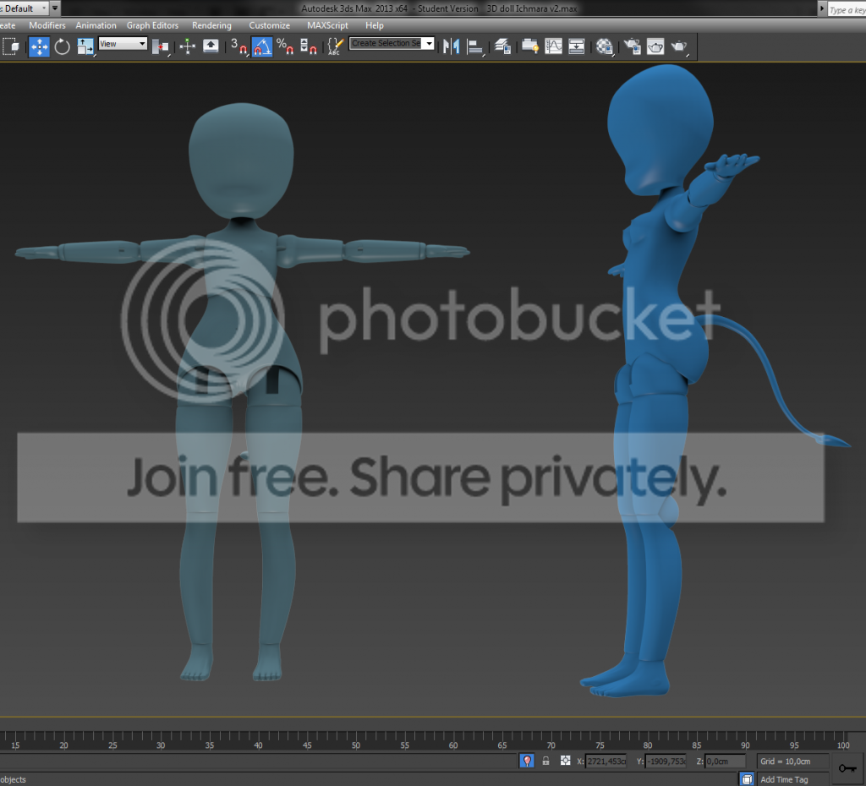Activate the Select and Rotate tool
The width and height of the screenshot is (866, 786).
(62, 46)
